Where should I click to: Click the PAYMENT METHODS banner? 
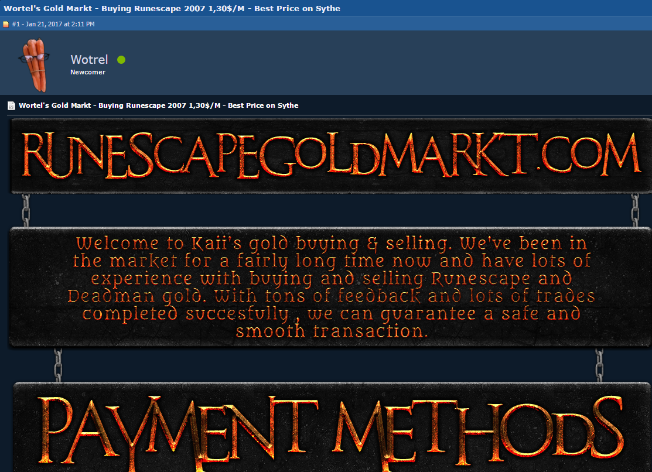click(332, 427)
